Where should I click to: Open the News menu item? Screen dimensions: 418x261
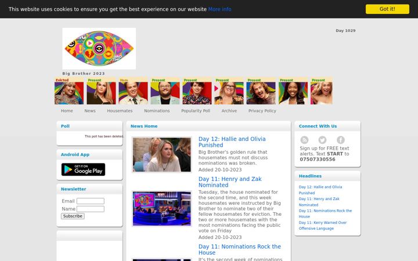point(90,111)
